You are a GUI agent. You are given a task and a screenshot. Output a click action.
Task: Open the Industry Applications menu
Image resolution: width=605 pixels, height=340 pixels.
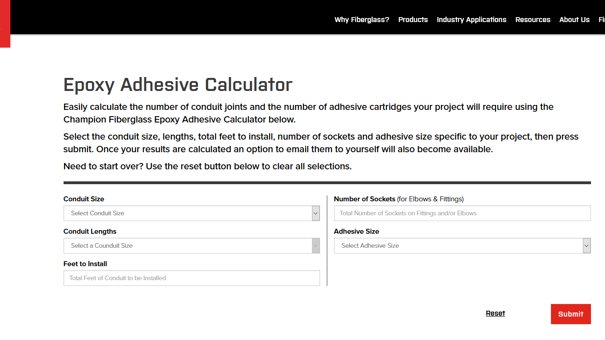[472, 19]
